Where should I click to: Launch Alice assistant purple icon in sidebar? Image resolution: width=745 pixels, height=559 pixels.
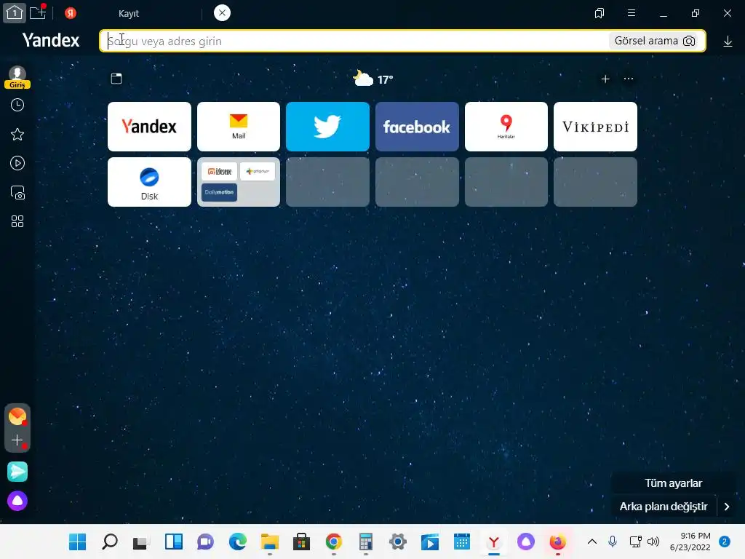click(17, 501)
